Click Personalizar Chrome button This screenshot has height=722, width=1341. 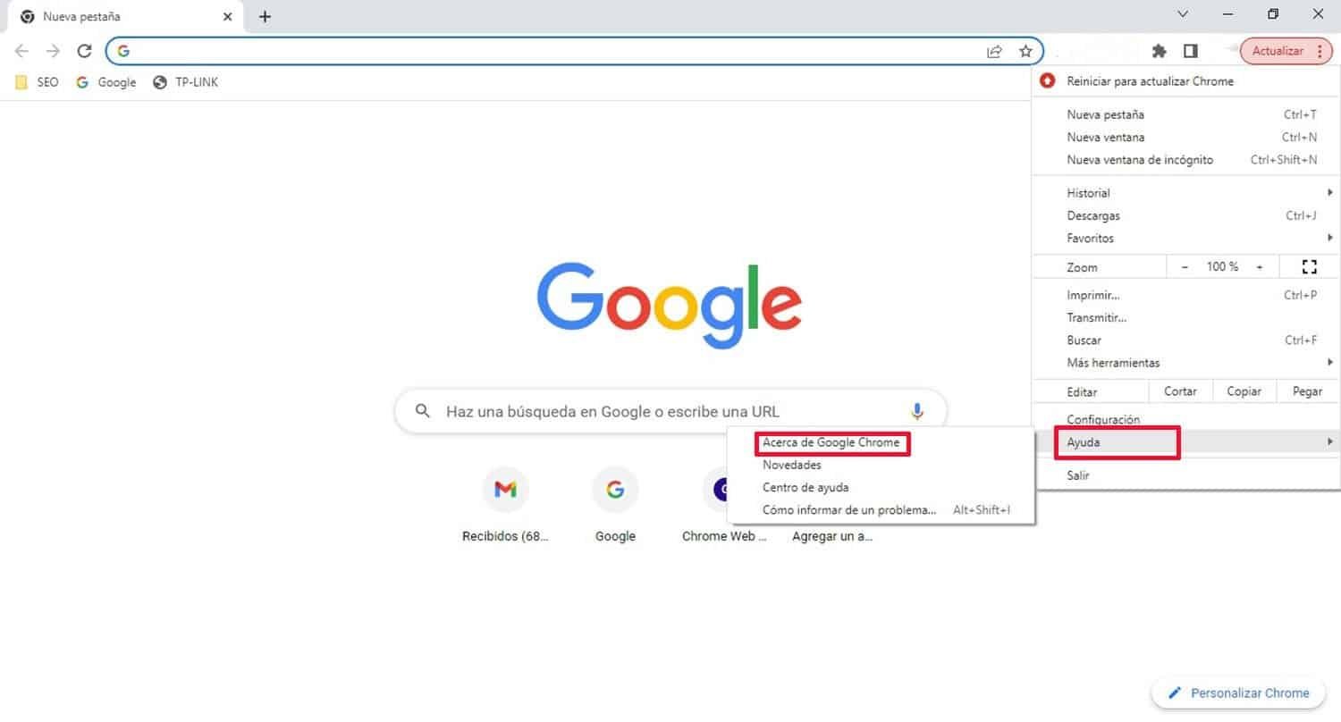[x=1239, y=693]
